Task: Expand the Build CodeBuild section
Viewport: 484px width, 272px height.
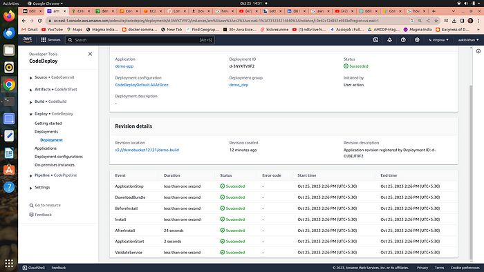Action: tap(31, 102)
